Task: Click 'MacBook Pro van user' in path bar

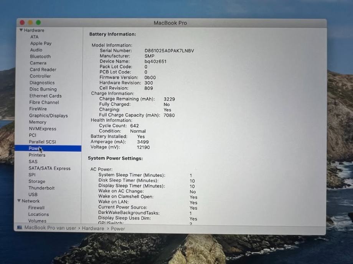Action: point(50,228)
